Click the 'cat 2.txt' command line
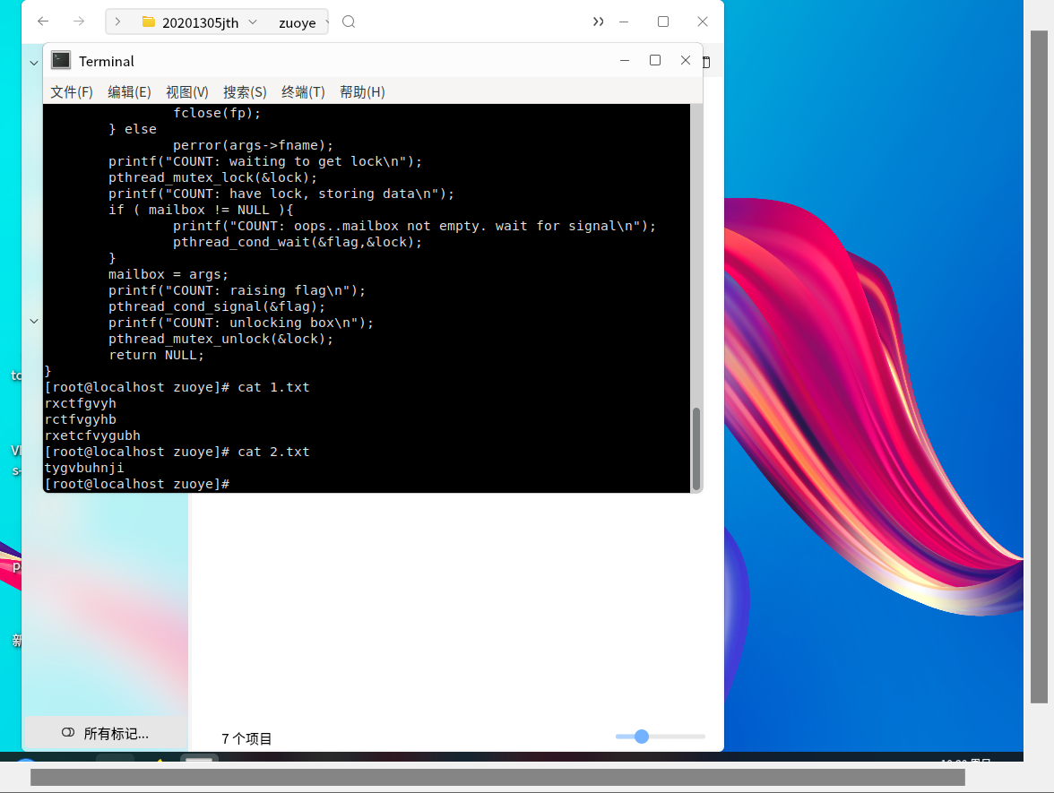Image resolution: width=1054 pixels, height=793 pixels. [177, 452]
